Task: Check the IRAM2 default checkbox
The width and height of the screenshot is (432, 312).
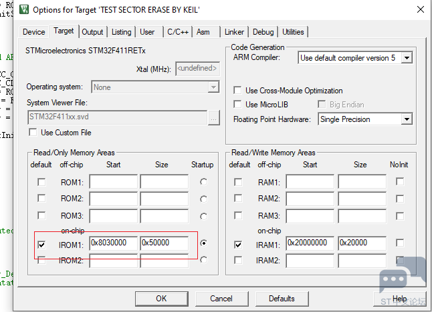Action: [238, 260]
